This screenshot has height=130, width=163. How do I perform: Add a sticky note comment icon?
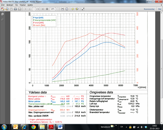(73, 9)
